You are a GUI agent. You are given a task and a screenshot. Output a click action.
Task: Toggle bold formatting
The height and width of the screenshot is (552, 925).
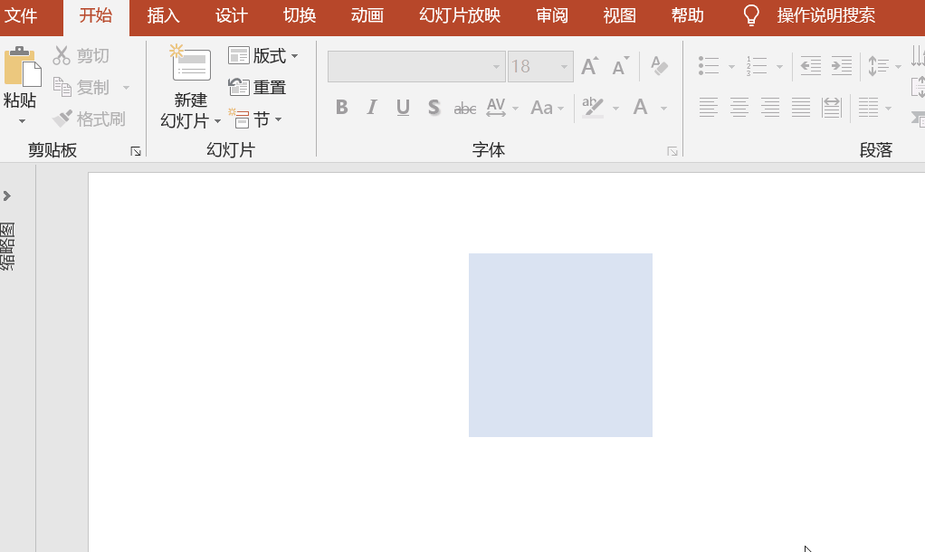[x=341, y=107]
